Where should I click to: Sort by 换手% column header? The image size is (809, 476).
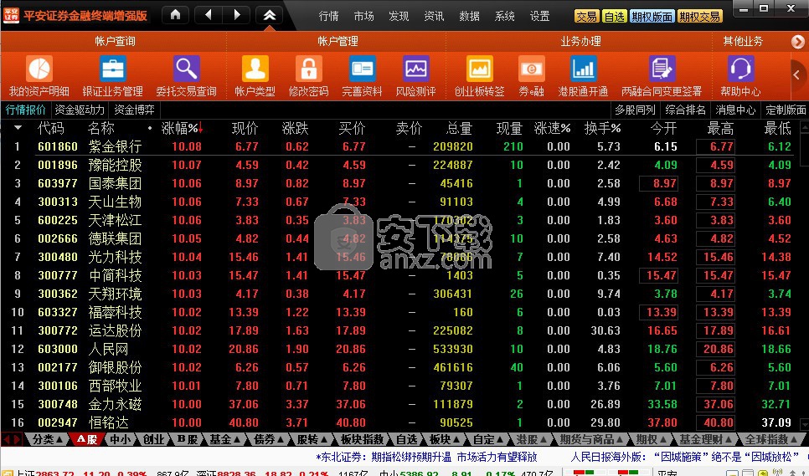click(x=602, y=128)
